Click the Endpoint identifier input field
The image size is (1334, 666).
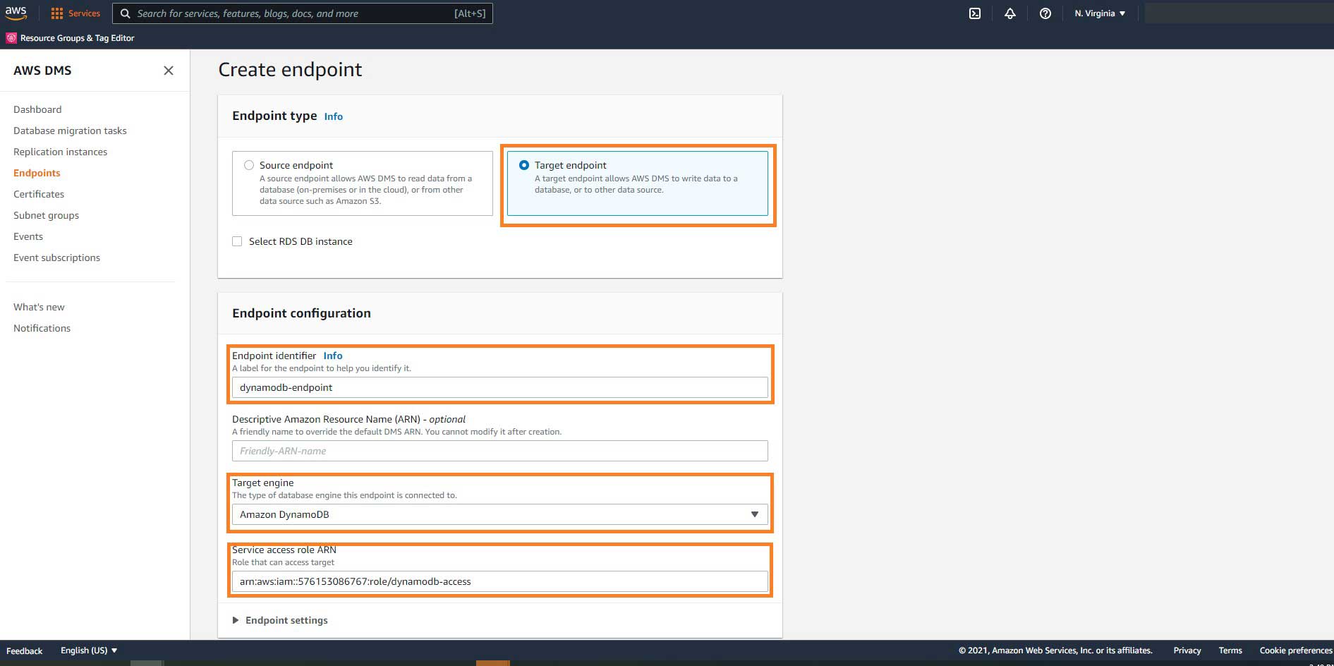pos(499,387)
